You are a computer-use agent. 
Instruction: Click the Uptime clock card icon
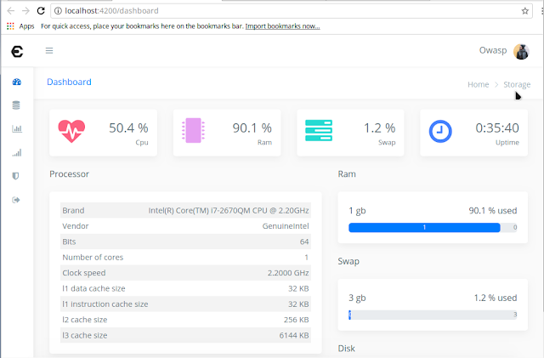click(x=440, y=131)
